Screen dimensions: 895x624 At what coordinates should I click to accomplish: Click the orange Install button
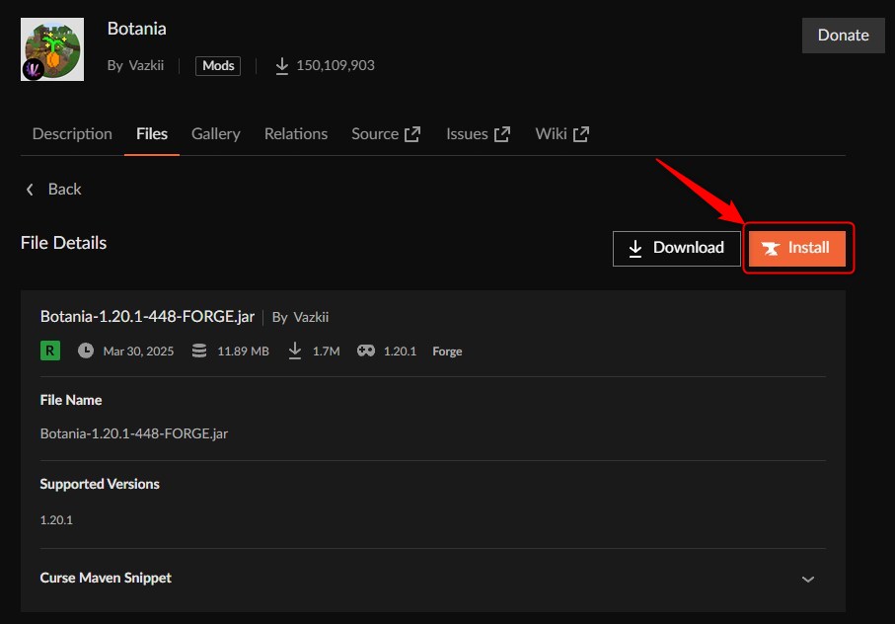tap(797, 249)
